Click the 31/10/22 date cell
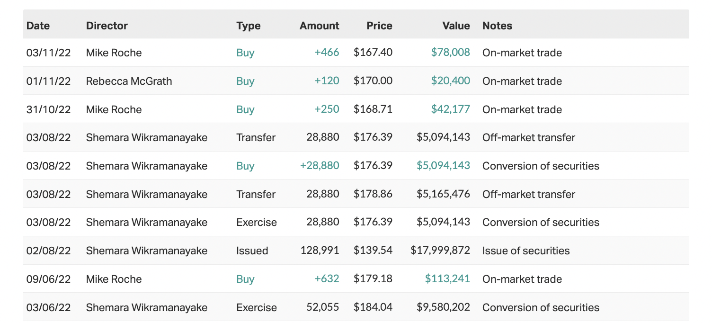The width and height of the screenshot is (712, 323). 48,109
